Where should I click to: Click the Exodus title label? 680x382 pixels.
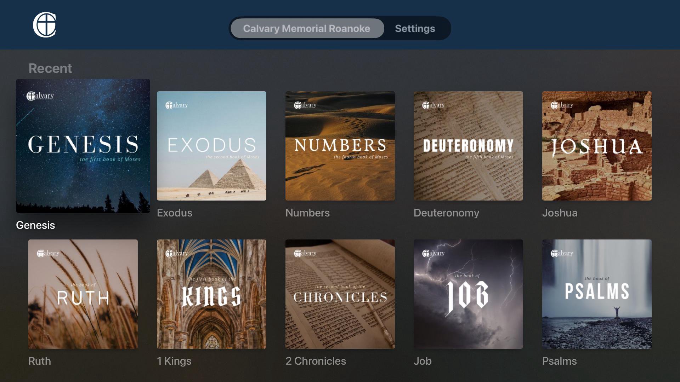pyautogui.click(x=175, y=213)
